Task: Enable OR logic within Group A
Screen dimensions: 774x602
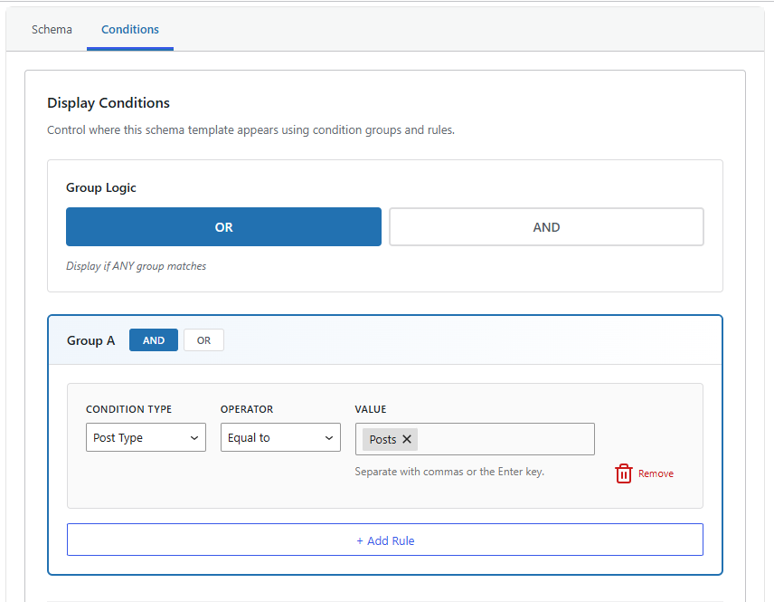Action: coord(203,339)
